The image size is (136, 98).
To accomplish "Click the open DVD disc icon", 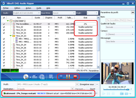I will [26, 77].
